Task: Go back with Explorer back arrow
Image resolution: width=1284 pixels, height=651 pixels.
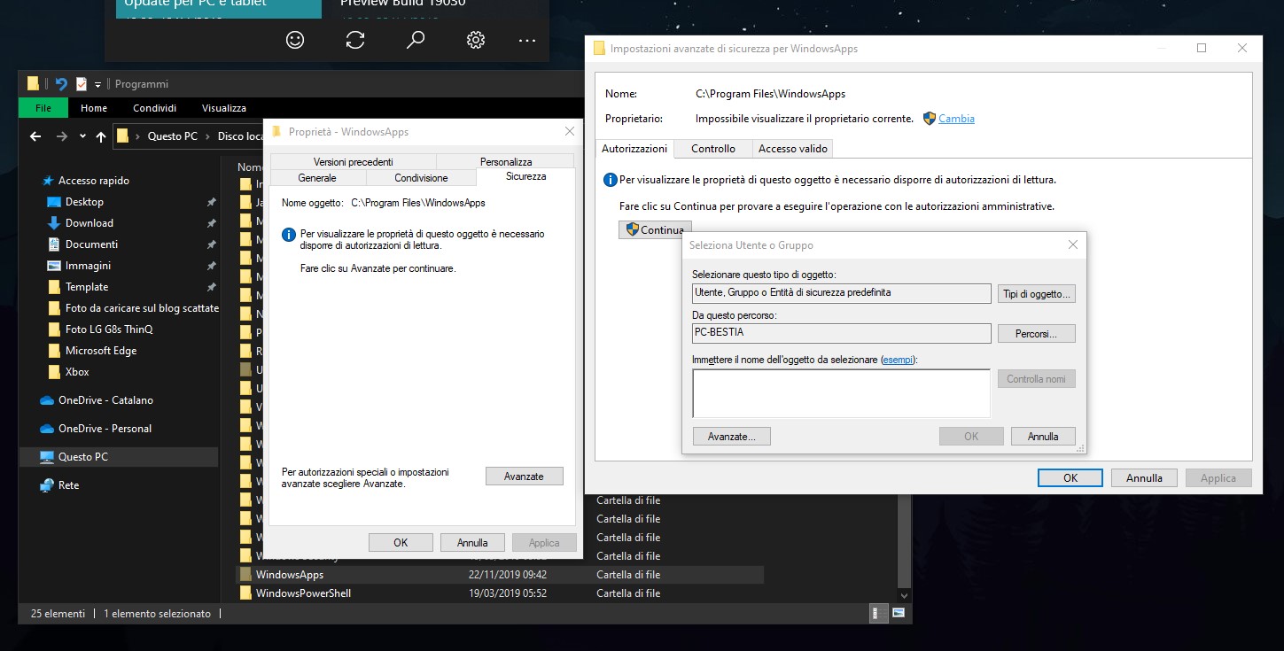Action: click(x=35, y=136)
